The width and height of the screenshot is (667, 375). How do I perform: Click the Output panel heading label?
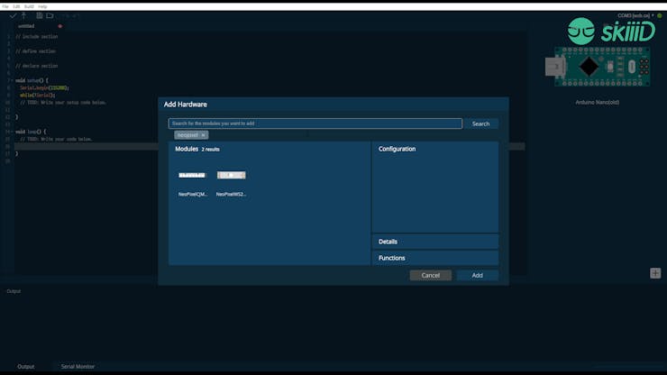[14, 291]
